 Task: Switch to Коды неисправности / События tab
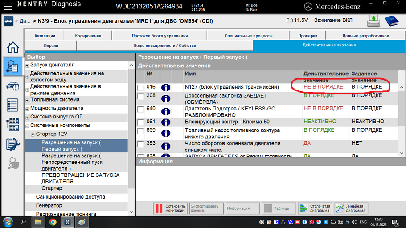point(165,45)
